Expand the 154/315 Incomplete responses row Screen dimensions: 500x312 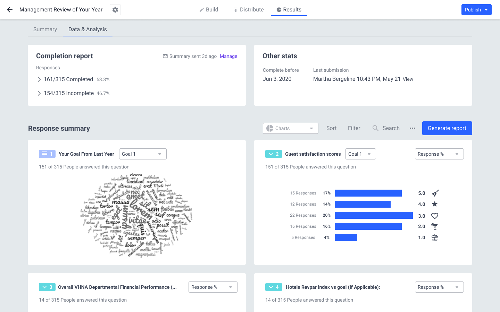39,93
